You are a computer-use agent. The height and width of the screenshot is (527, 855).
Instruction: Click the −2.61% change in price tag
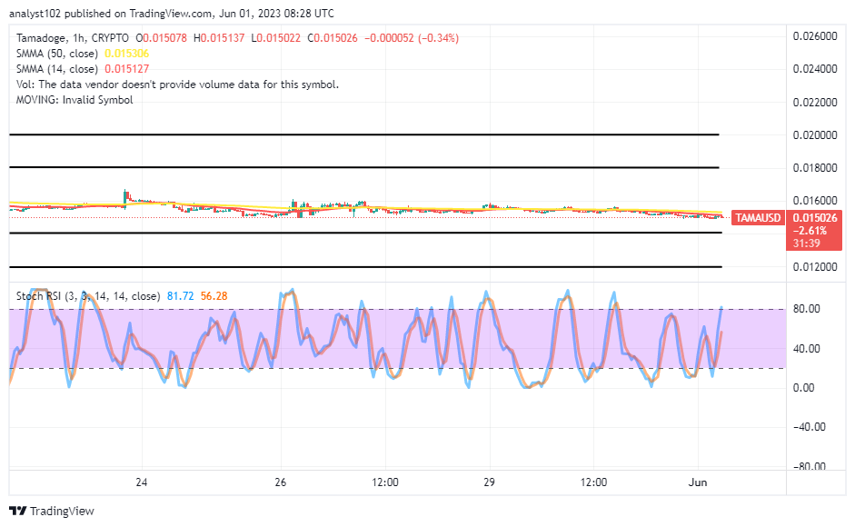[x=810, y=230]
